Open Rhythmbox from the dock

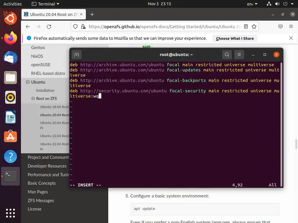click(x=10, y=98)
